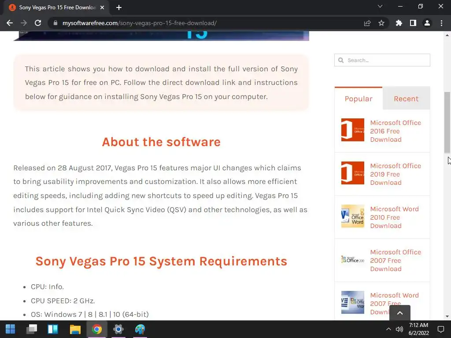451x338 pixels.
Task: Open volume control speaker icon
Action: (x=399, y=329)
